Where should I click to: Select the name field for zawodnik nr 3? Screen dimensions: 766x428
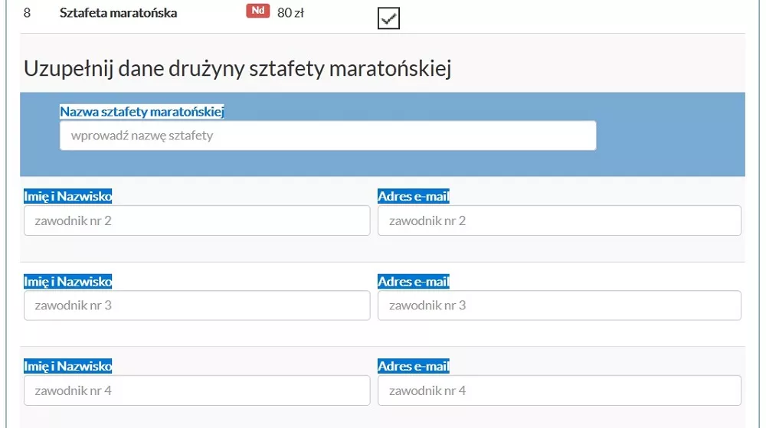coord(197,305)
